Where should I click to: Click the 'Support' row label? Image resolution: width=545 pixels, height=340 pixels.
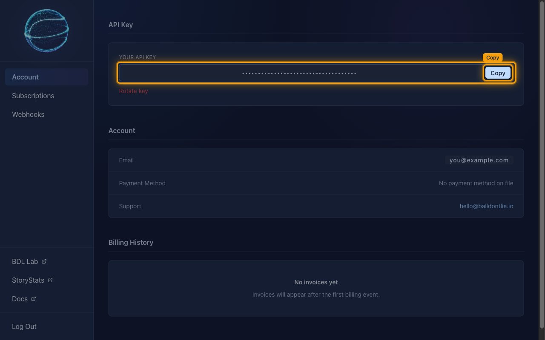click(130, 206)
